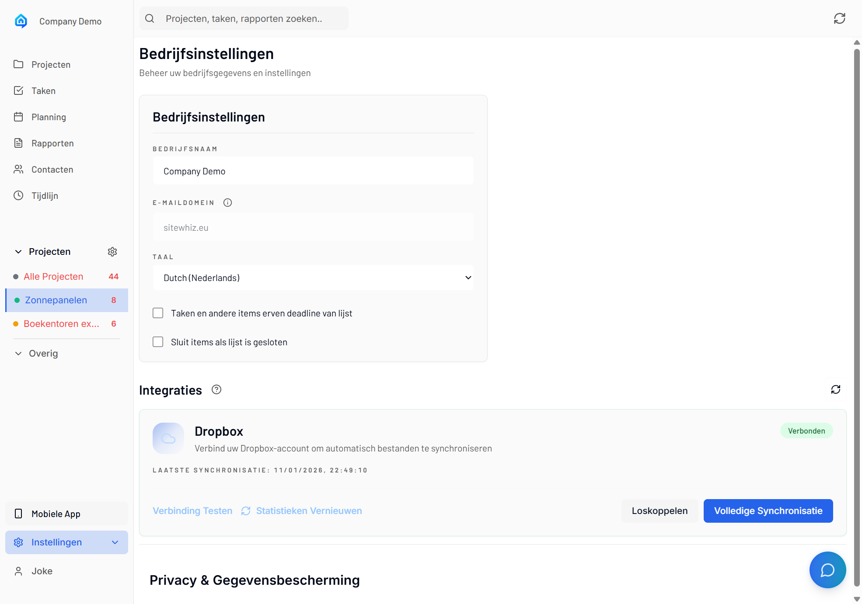
Task: Open the Instellingen menu item
Action: point(56,542)
